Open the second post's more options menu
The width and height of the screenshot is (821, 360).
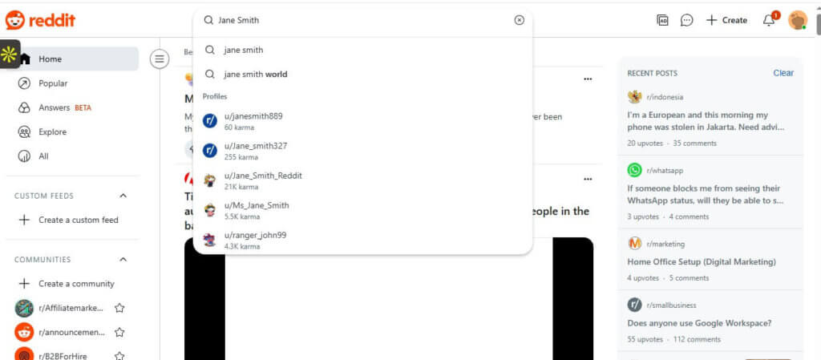point(588,180)
